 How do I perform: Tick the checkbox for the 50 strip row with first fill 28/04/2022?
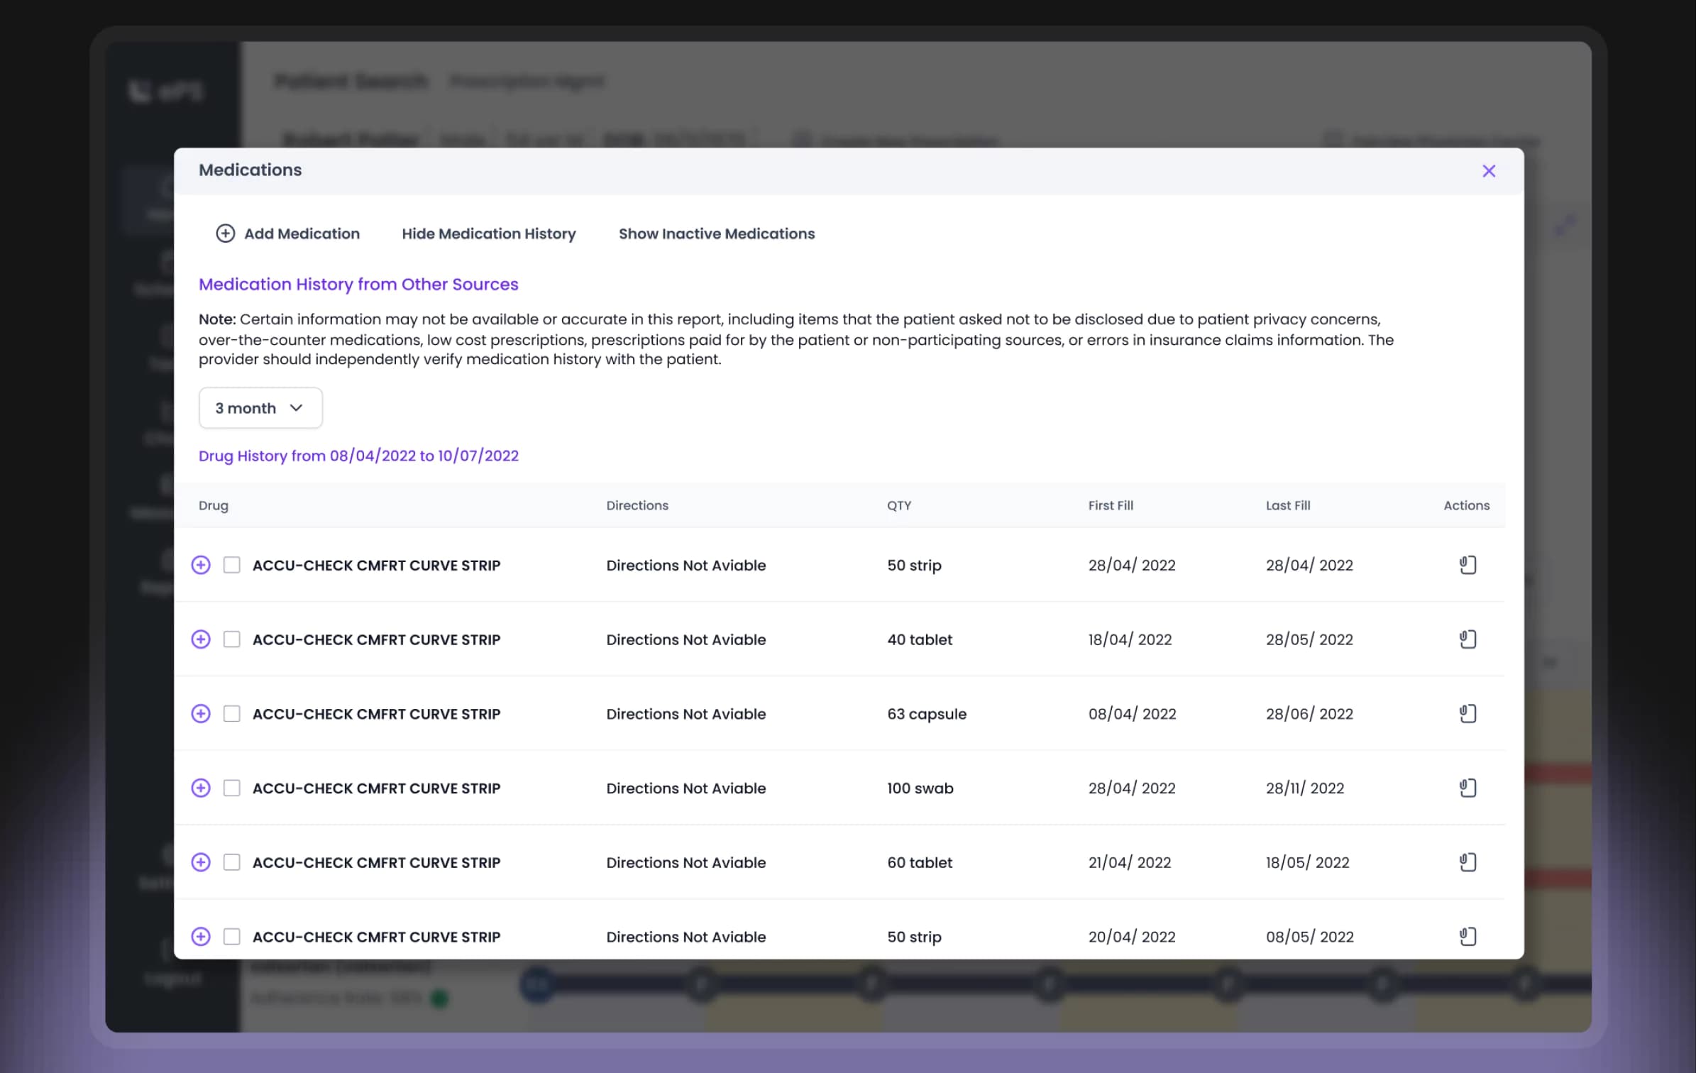pyautogui.click(x=232, y=565)
